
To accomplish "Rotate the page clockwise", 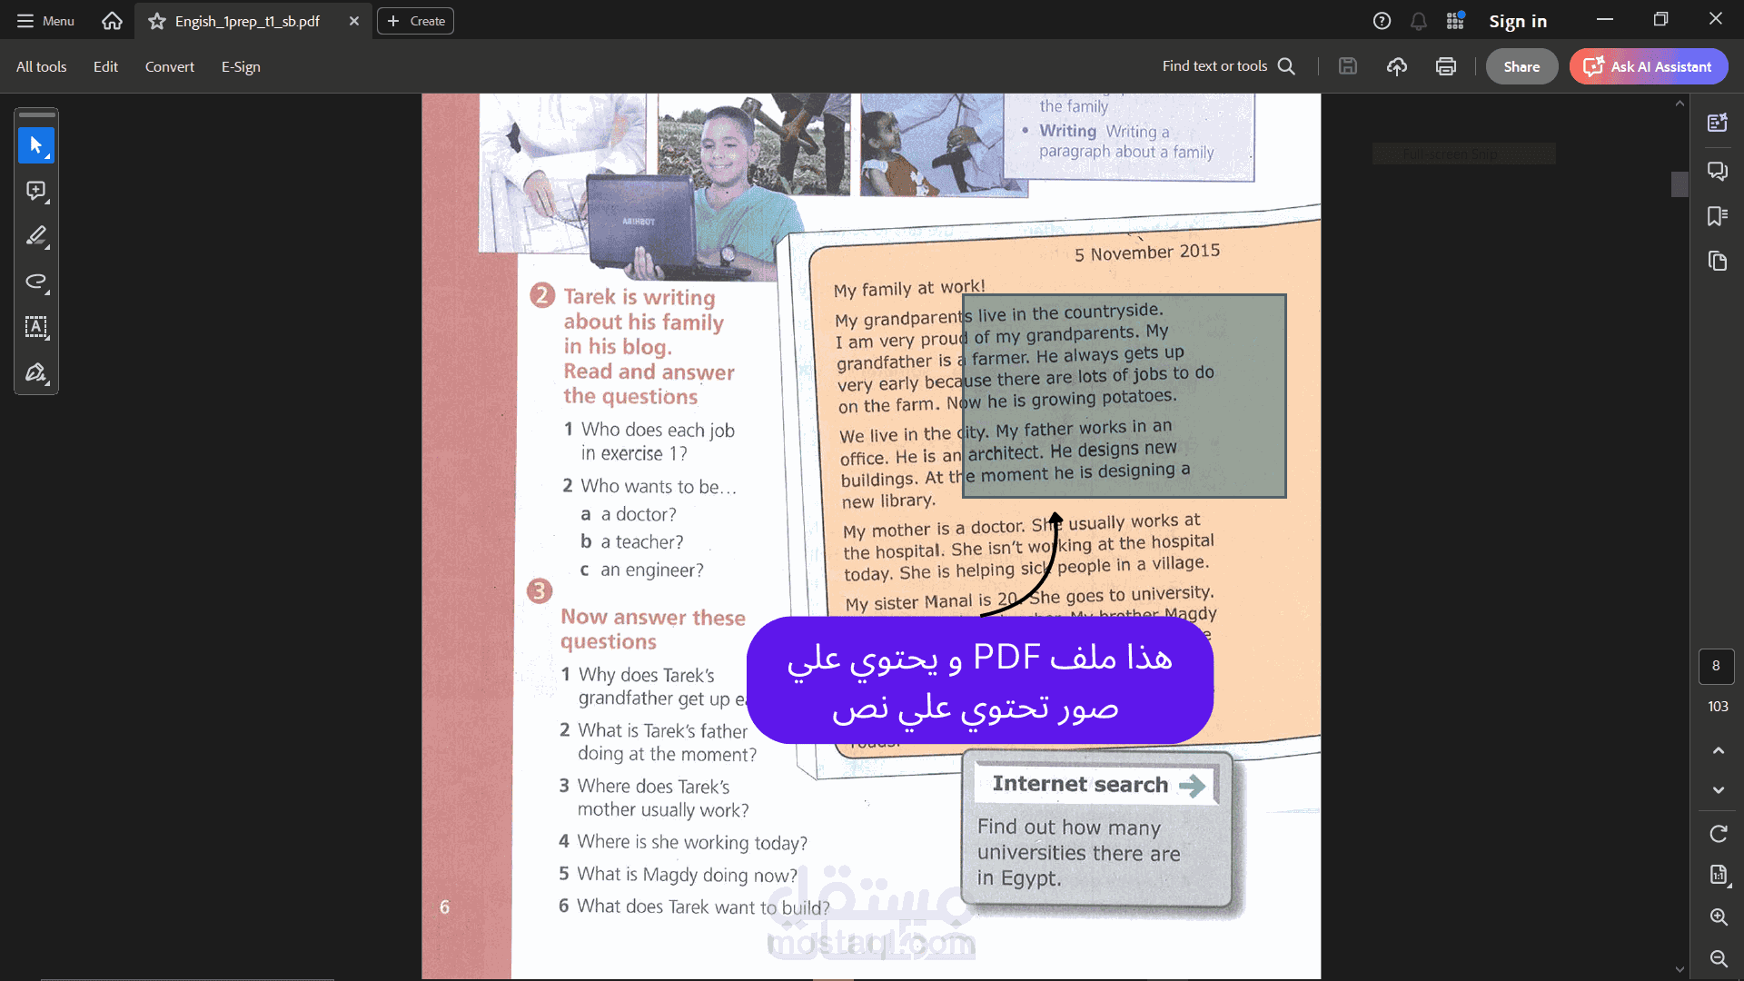I will tap(1718, 834).
